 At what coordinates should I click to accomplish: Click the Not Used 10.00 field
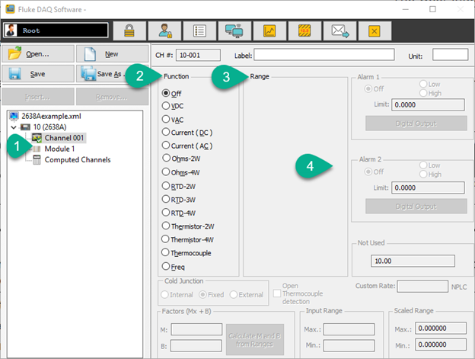413,261
